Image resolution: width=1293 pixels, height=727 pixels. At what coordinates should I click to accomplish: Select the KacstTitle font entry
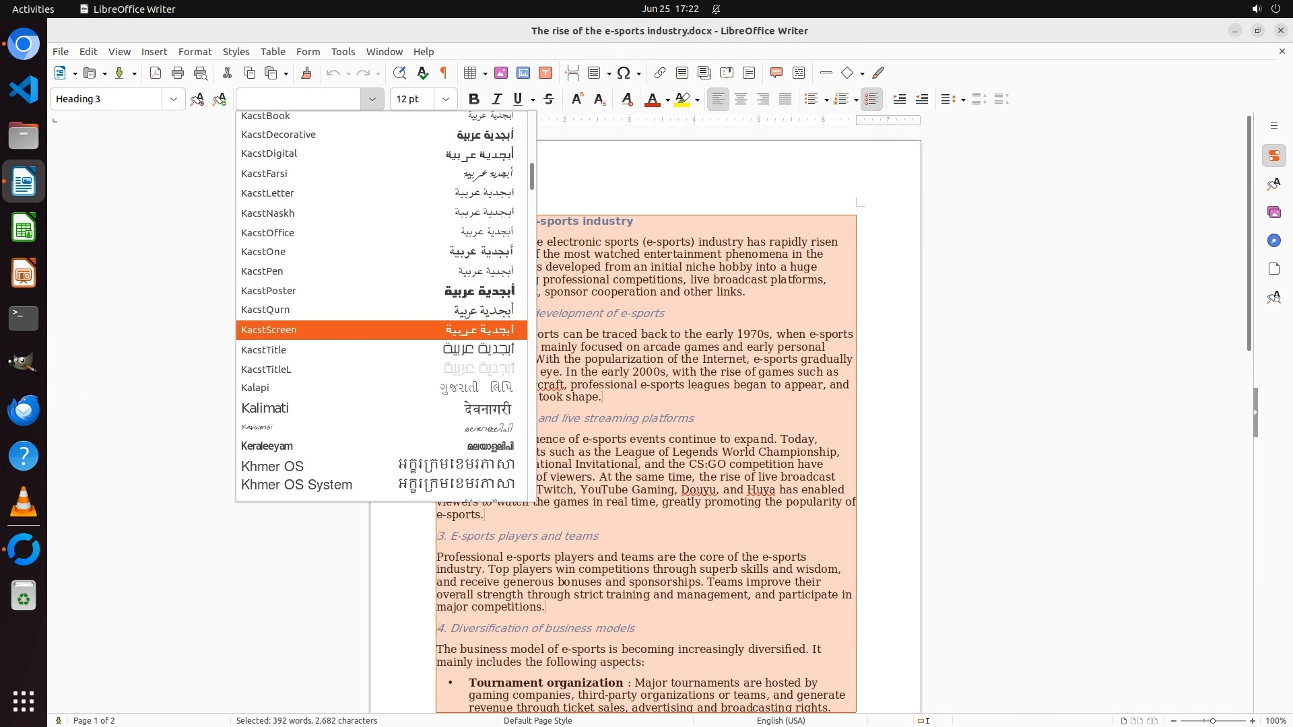point(264,350)
